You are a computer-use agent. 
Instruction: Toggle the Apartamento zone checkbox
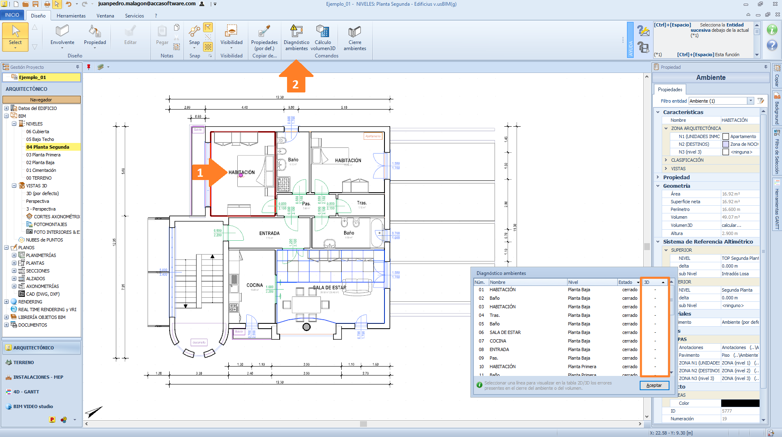tap(726, 136)
